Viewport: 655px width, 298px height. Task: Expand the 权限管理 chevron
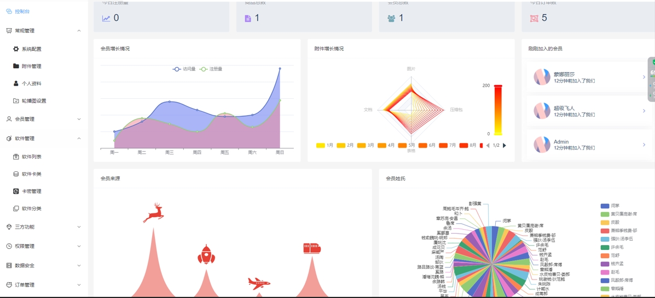(79, 246)
